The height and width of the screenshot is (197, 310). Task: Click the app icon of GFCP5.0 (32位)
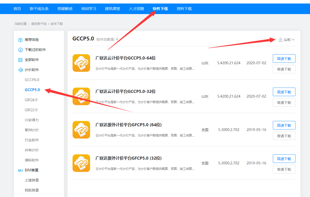pos(81,163)
